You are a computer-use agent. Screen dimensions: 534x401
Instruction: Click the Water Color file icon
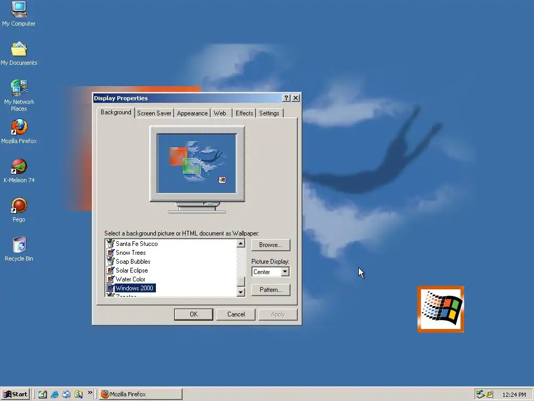(110, 279)
